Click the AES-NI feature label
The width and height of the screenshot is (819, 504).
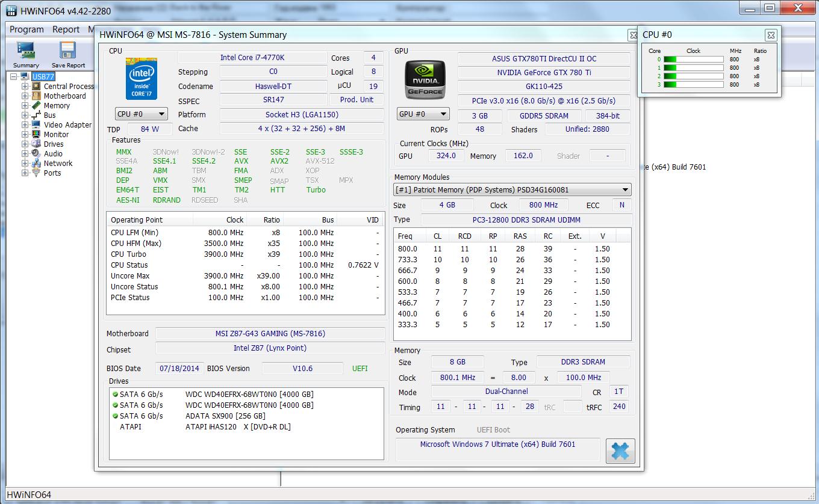[x=128, y=200]
